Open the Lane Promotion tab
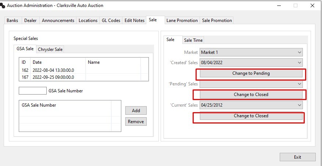The image size is (322, 166). click(x=182, y=21)
